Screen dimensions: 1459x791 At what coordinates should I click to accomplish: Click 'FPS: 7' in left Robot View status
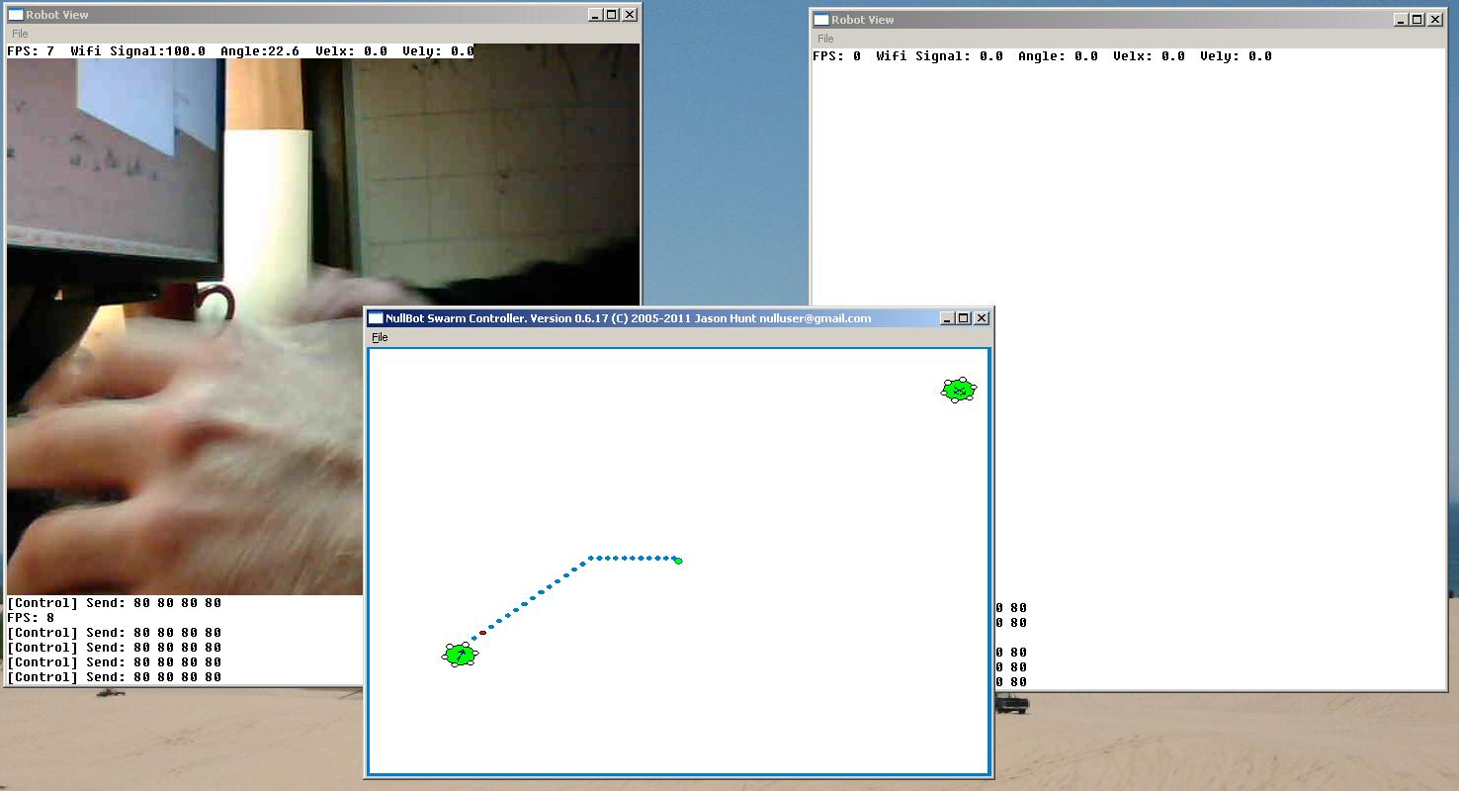[31, 50]
